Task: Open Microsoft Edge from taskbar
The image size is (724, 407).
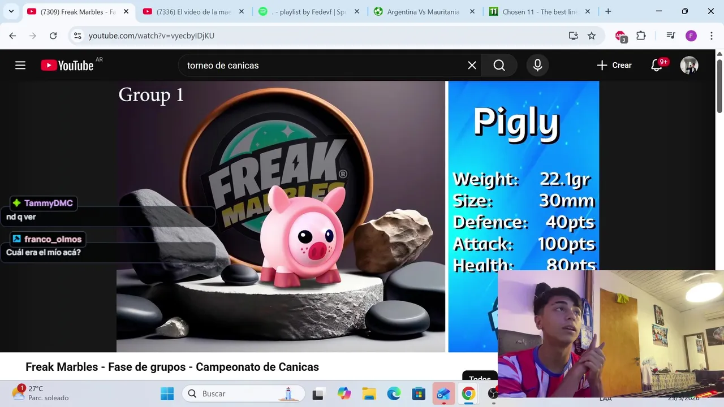Action: 394,393
